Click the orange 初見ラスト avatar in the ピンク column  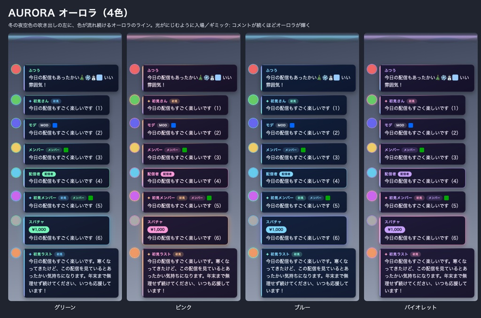[x=135, y=253]
